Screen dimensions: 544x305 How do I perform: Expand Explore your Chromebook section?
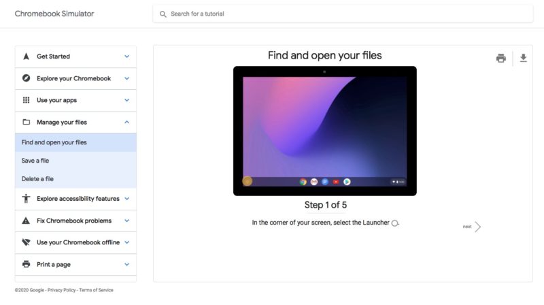point(75,78)
